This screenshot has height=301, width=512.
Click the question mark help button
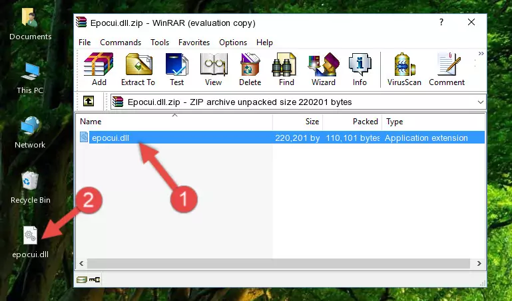click(441, 22)
